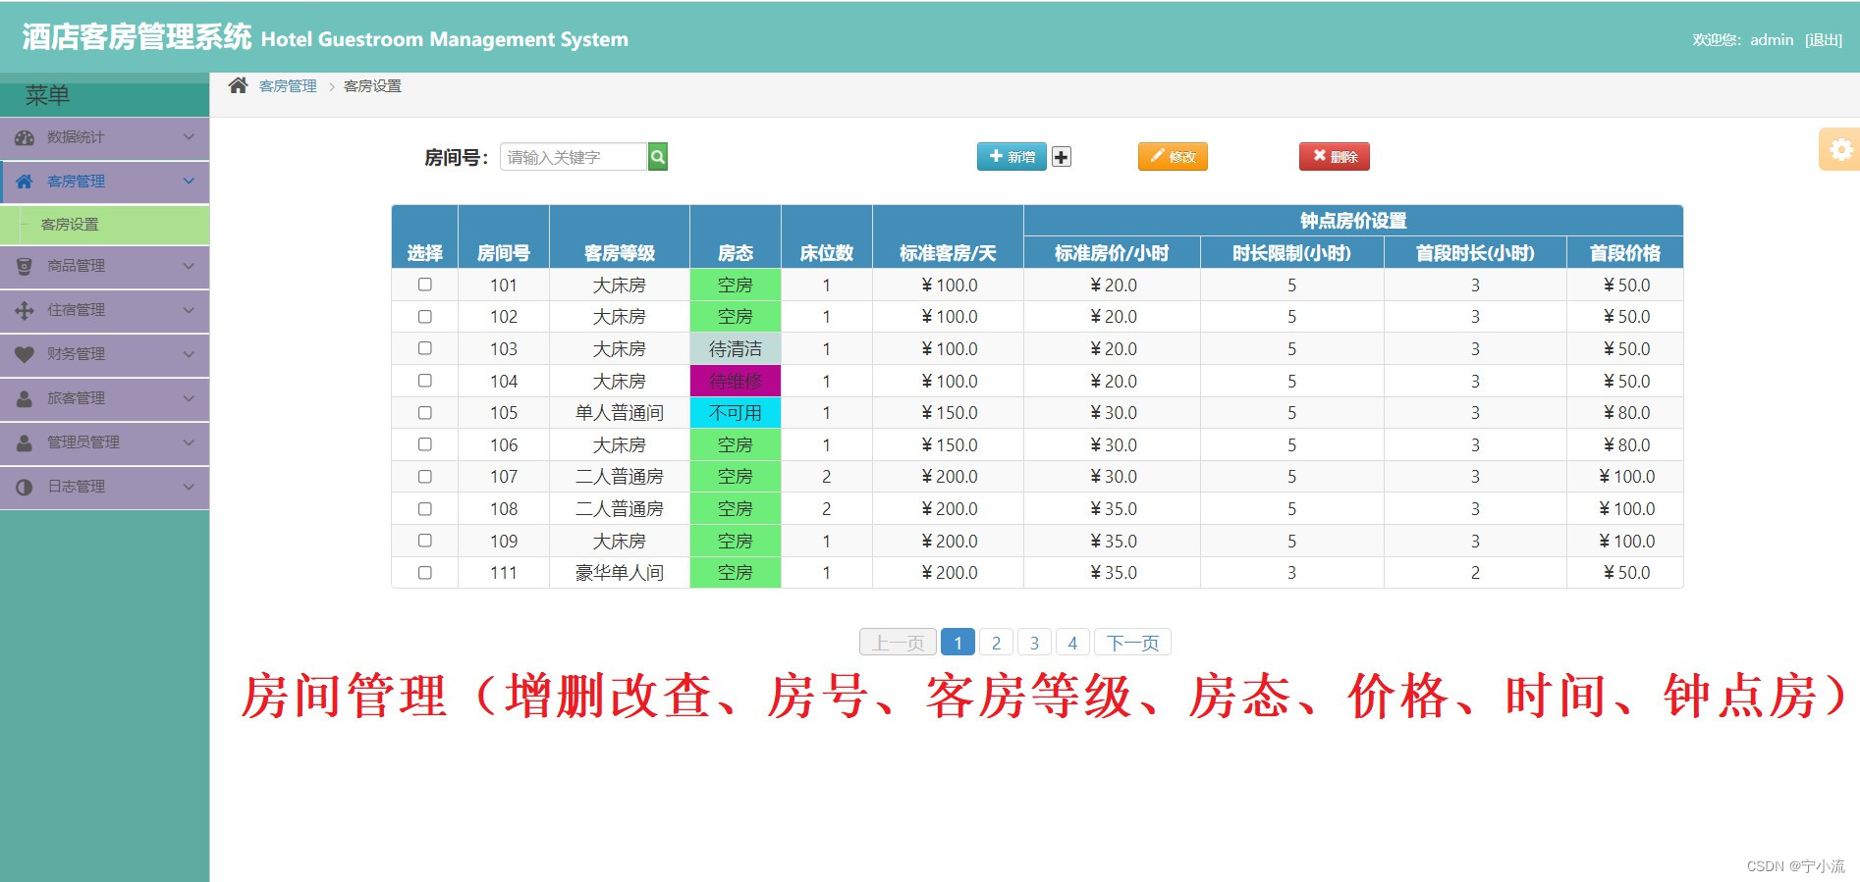Click admin username in header
The image size is (1860, 882).
(x=1772, y=40)
